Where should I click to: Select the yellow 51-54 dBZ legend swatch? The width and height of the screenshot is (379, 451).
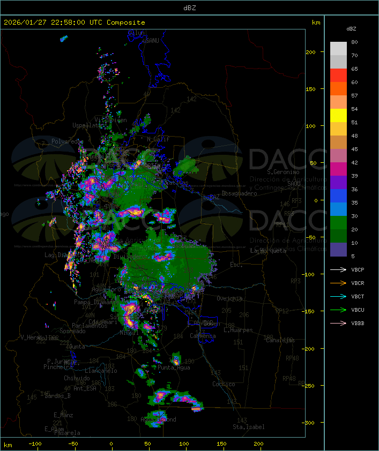point(338,116)
